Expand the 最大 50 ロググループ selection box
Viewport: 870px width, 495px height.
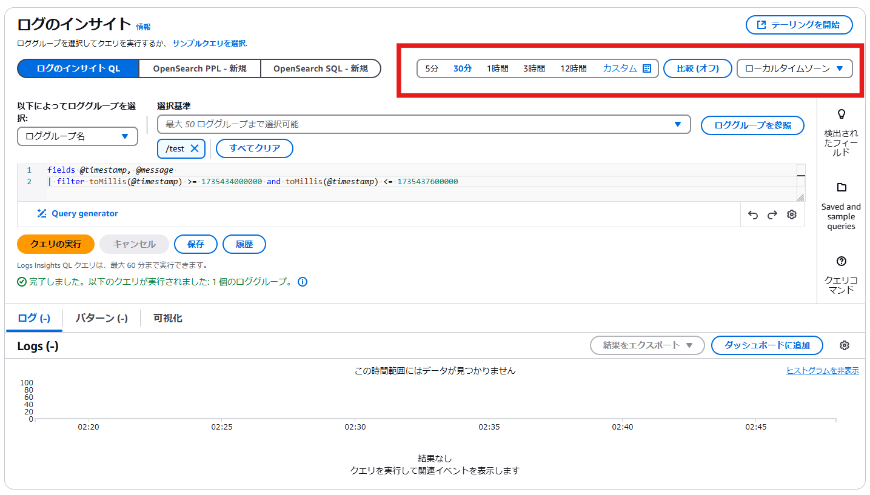[424, 124]
